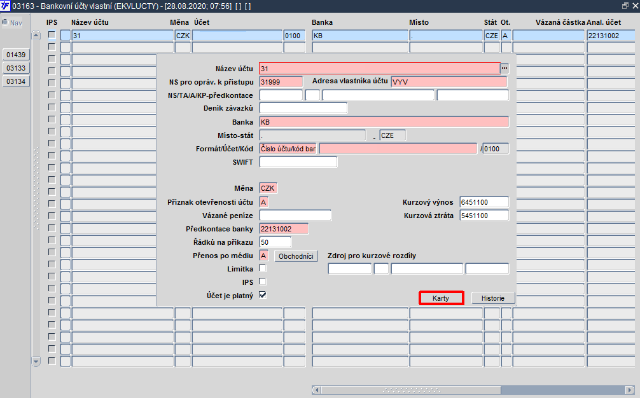Click the horizontal scrollbar left arrow
This screenshot has height=398, width=640.
[x=316, y=390]
